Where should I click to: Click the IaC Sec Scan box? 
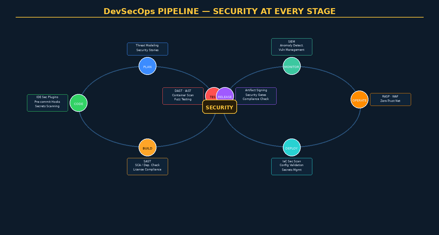pyautogui.click(x=292, y=166)
